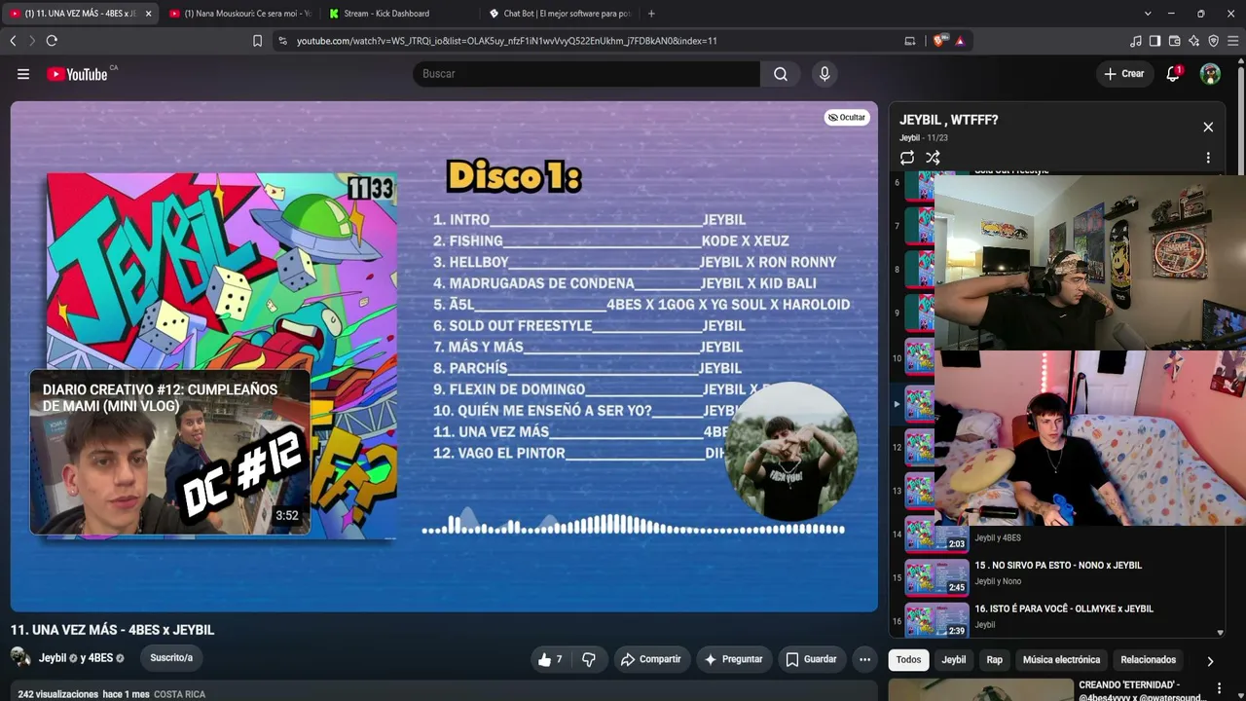Select the Relacionados filter chip
Viewport: 1246px width, 701px height.
(x=1149, y=660)
